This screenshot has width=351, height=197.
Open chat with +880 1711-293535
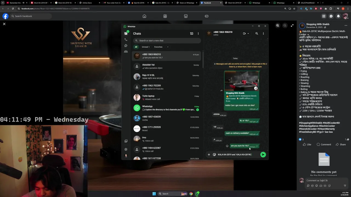pos(167,129)
